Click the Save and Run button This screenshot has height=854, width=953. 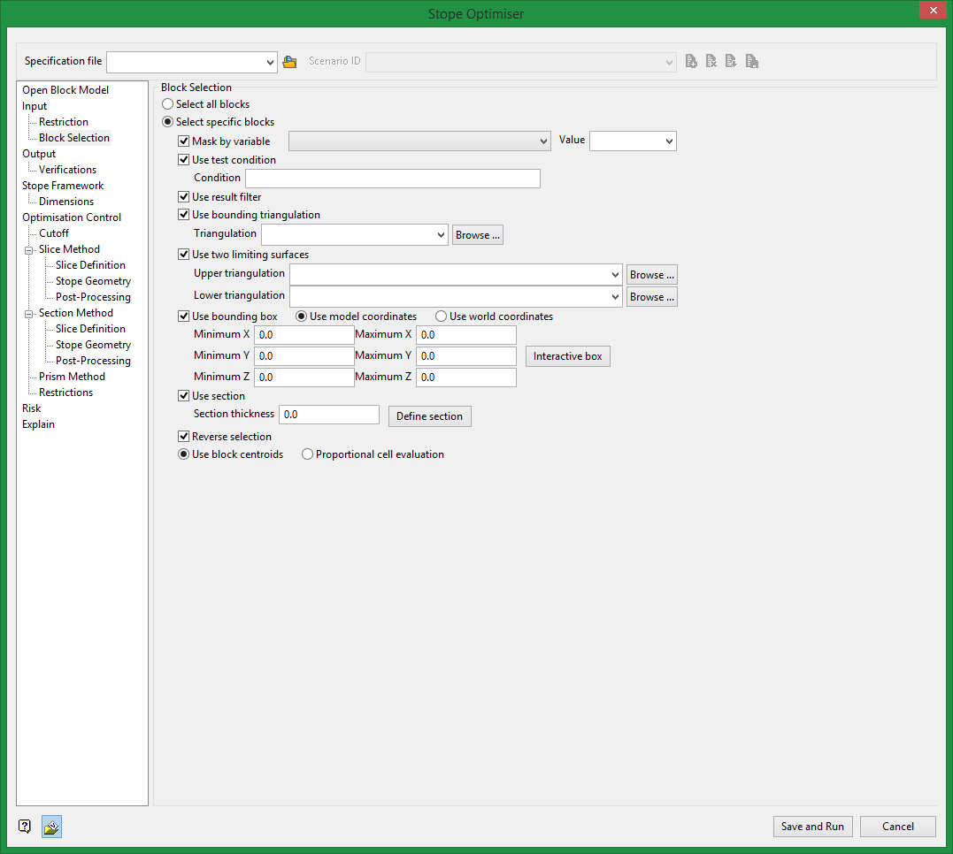[812, 827]
